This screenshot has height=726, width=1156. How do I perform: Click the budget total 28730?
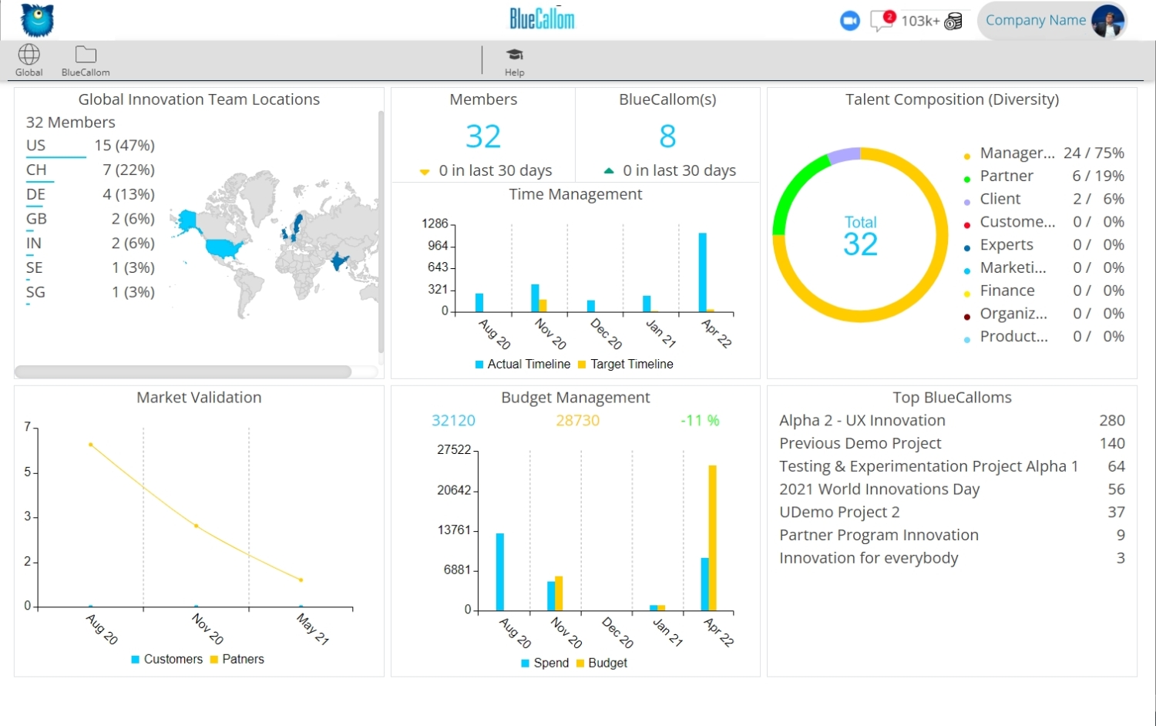(577, 421)
